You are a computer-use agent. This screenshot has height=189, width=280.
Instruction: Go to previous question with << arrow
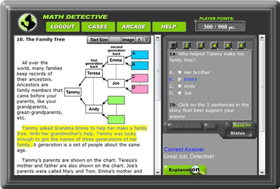click(x=228, y=125)
